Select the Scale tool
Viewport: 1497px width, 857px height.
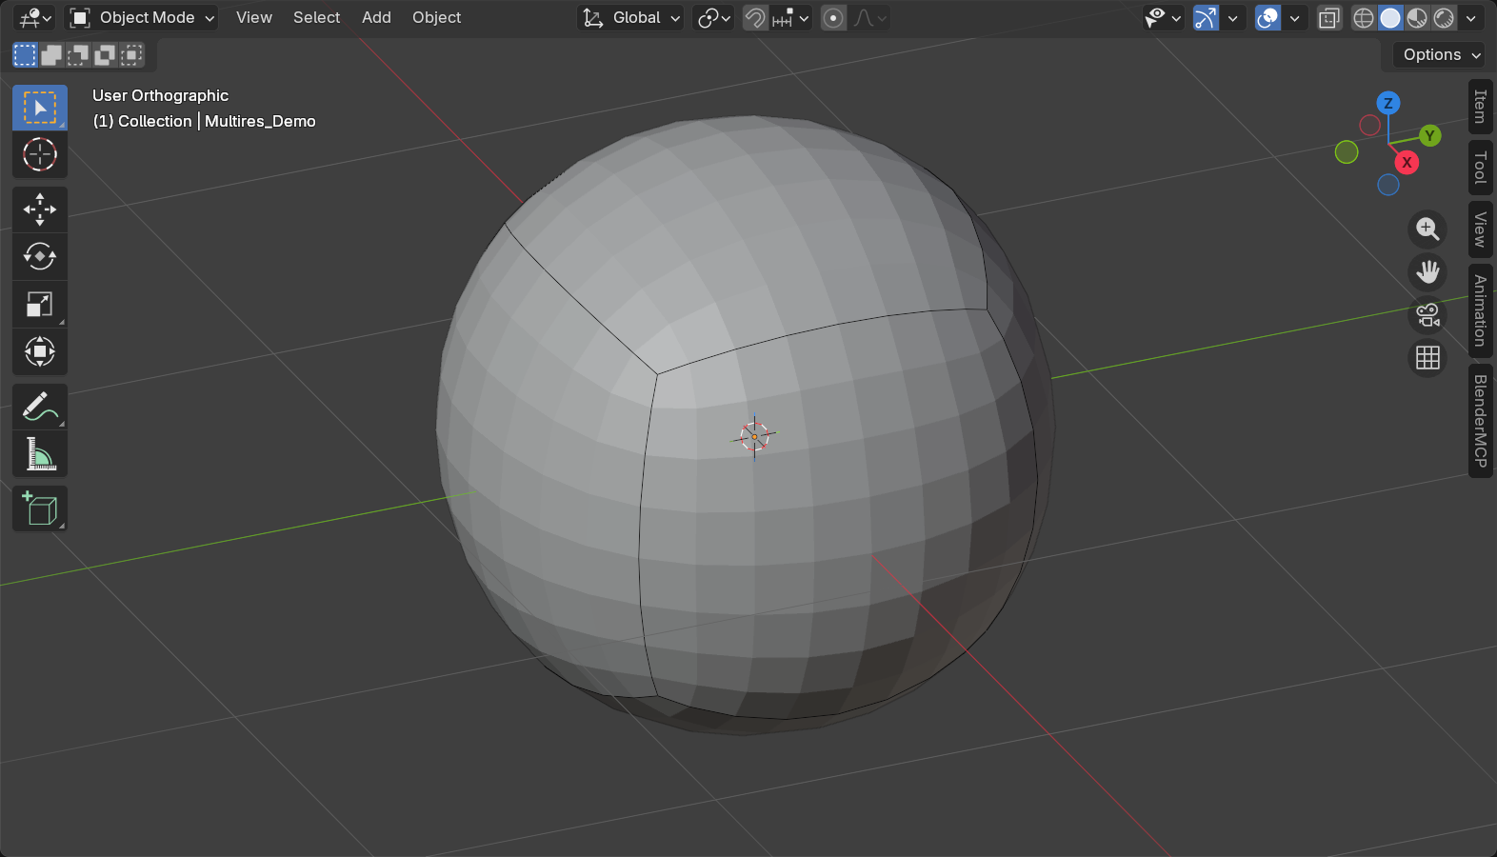click(x=40, y=305)
